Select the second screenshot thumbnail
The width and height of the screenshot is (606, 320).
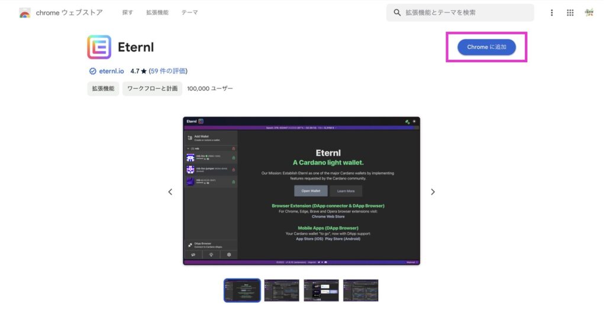[282, 290]
